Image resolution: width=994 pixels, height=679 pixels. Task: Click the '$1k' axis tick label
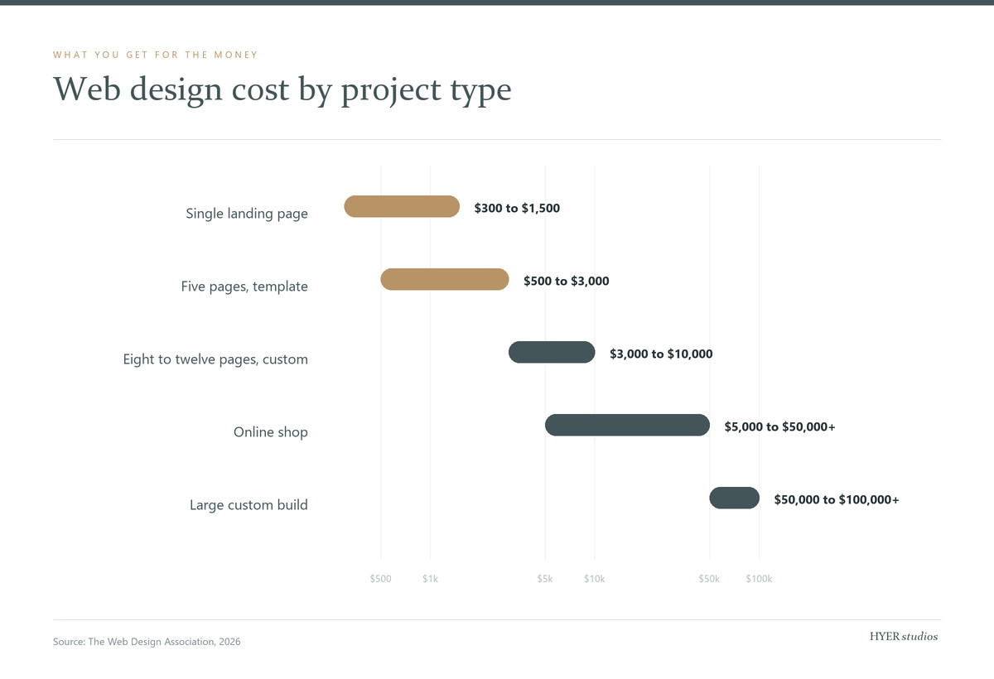[x=430, y=579]
